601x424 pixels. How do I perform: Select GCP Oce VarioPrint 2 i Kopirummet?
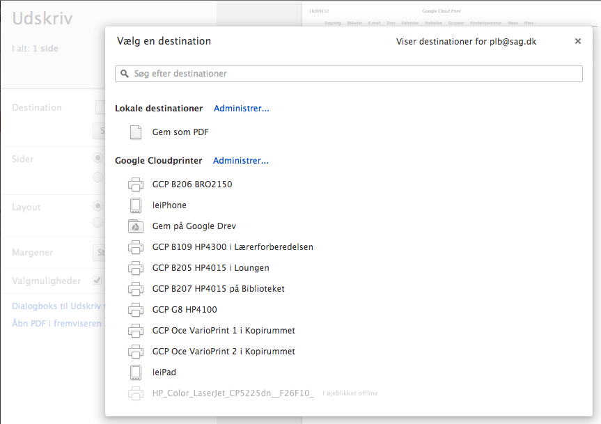point(224,352)
